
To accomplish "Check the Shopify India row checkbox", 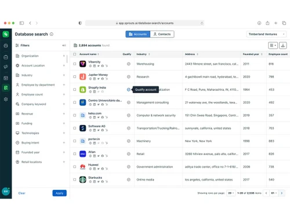I will tap(75, 90).
